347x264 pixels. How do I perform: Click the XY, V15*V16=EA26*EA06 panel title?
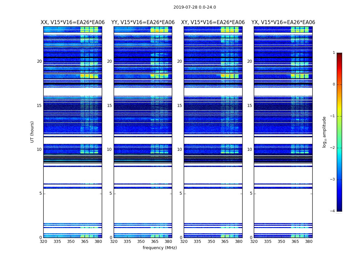click(213, 22)
